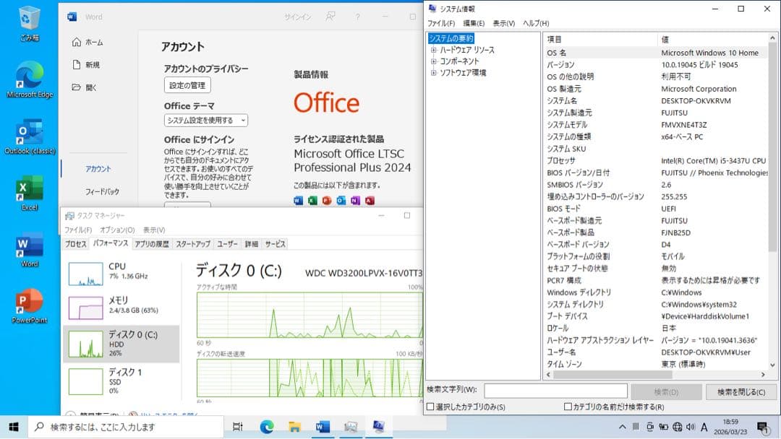Click the 値 column header
Screen dimensions: 781x439
[712, 39]
